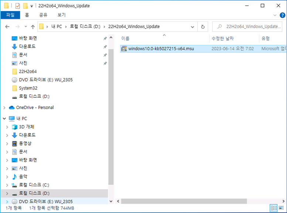Open Help via the question mark icon
The width and height of the screenshot is (287, 213).
click(x=283, y=15)
